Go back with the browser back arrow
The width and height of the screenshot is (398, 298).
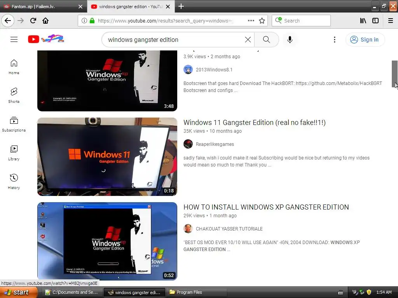[8, 21]
